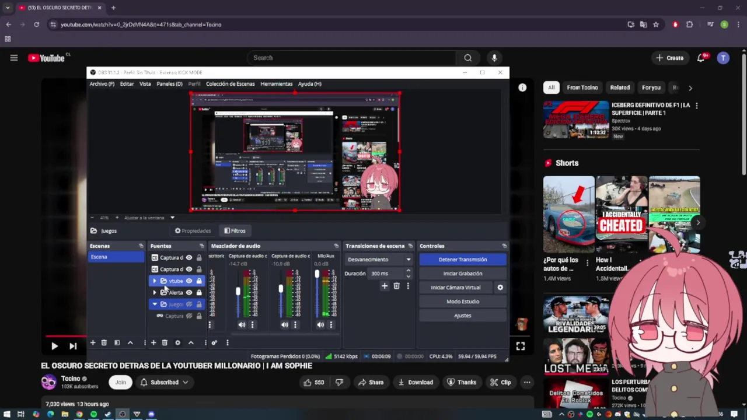Select the Related chip
The height and width of the screenshot is (420, 747).
620,87
